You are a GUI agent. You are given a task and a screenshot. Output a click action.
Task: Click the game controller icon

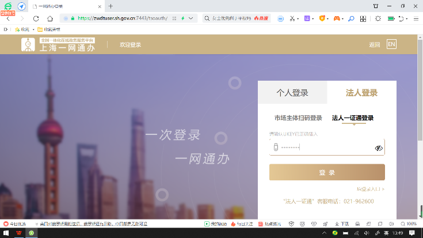337,18
